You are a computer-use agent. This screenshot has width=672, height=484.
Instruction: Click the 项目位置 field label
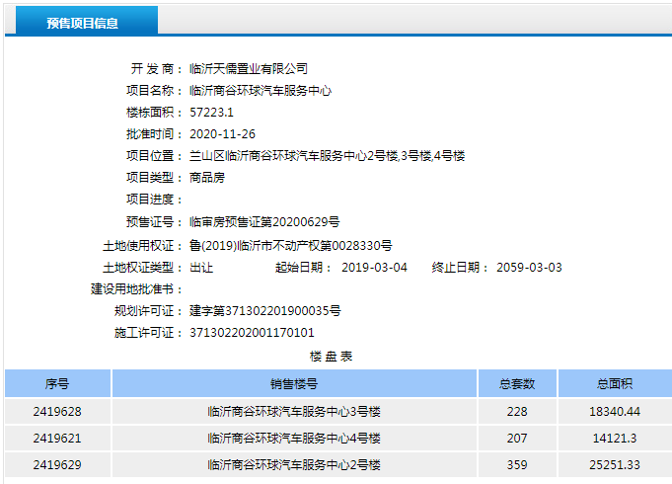(x=154, y=156)
